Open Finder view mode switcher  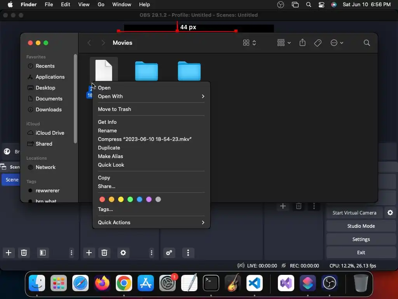point(250,43)
